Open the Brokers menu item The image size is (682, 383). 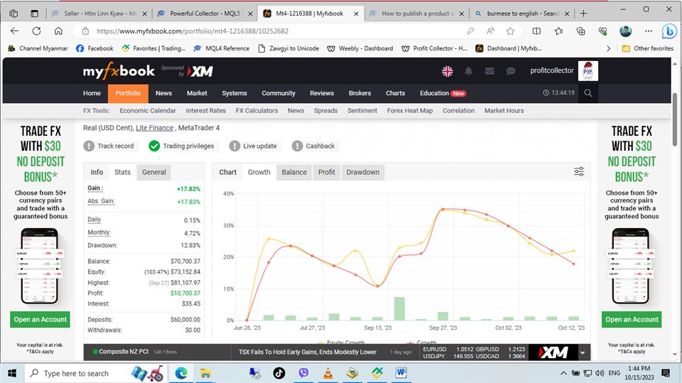pos(359,93)
